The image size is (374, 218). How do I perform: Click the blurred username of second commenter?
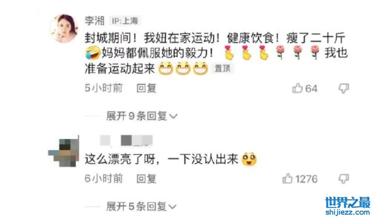click(126, 140)
